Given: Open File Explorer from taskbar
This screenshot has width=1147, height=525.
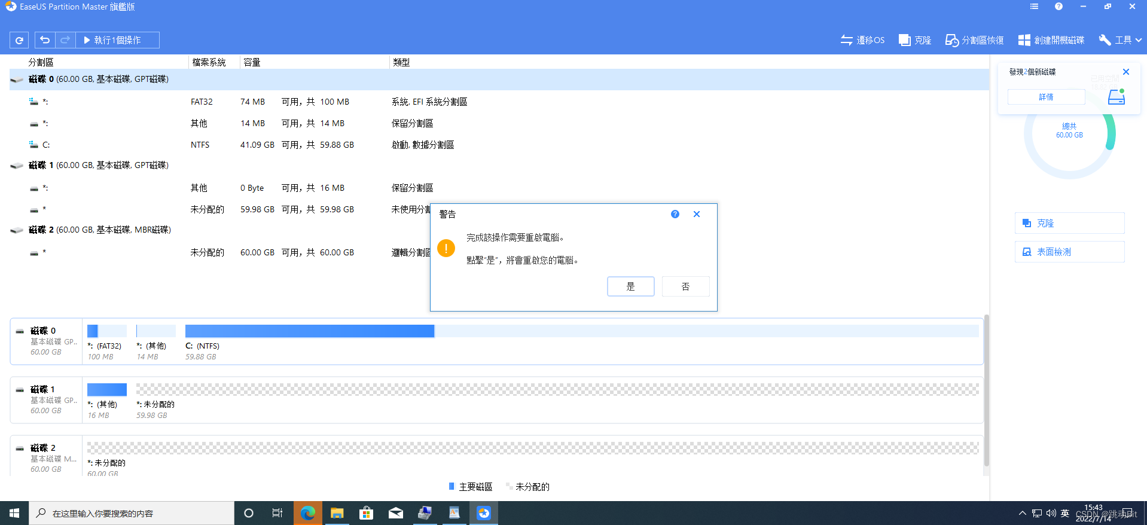Looking at the screenshot, I should 337,513.
